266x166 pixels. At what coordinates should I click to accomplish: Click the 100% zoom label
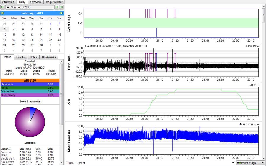71,163
